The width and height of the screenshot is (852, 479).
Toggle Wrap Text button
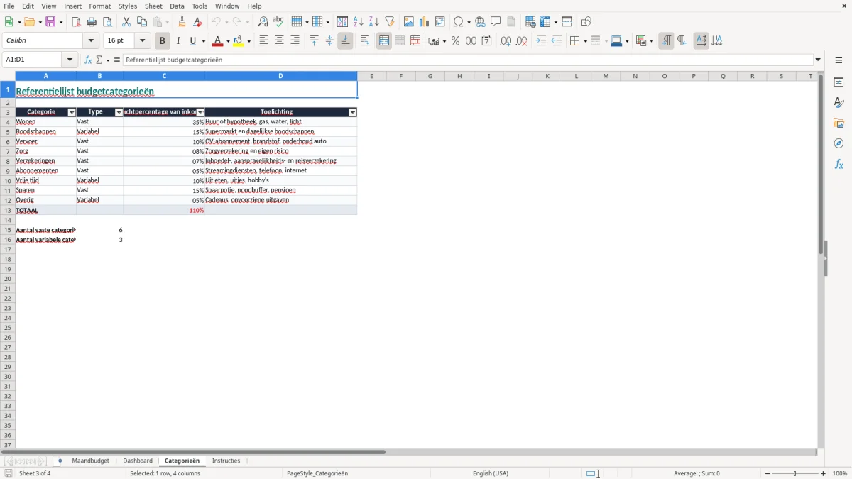365,41
